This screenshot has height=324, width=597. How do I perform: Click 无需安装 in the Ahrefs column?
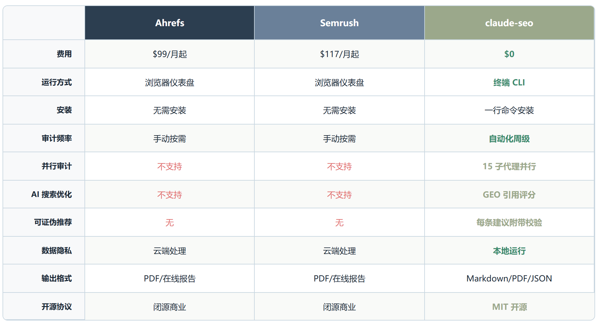pos(170,110)
